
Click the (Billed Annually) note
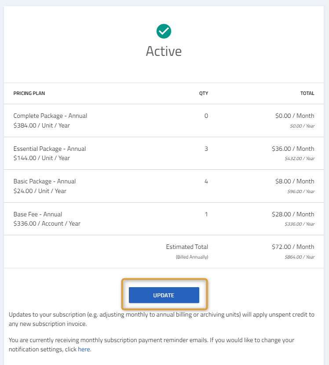click(x=192, y=257)
